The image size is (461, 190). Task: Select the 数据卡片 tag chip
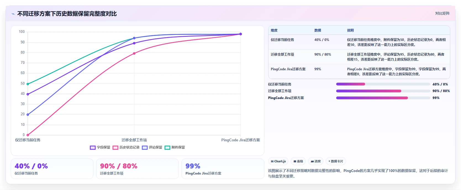(x=336, y=161)
